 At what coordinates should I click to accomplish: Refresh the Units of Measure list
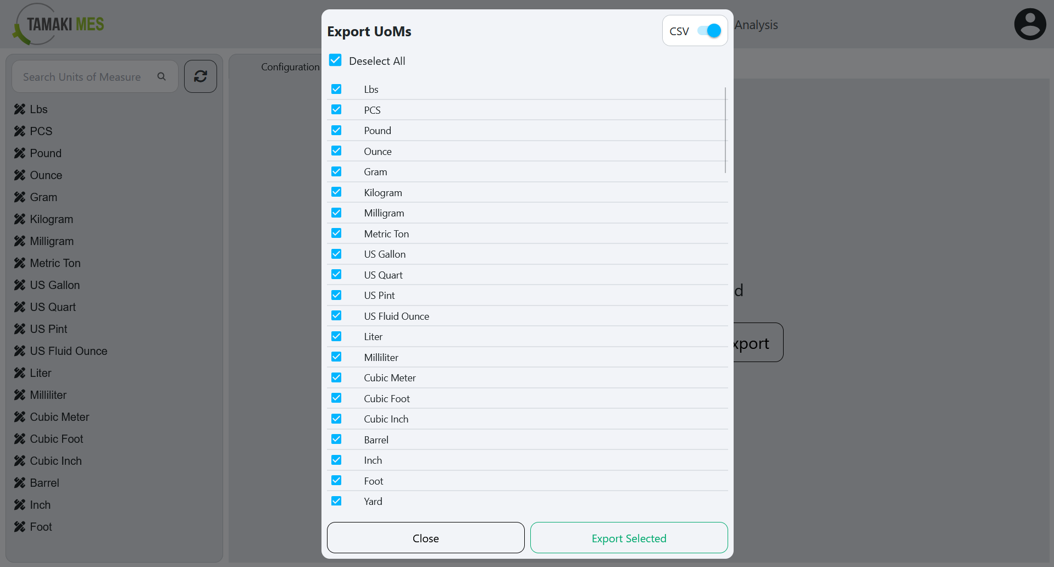[200, 76]
